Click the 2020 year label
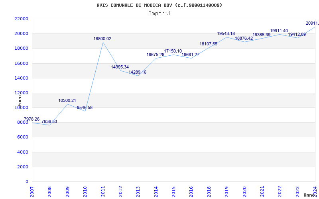 pyautogui.click(x=244, y=192)
